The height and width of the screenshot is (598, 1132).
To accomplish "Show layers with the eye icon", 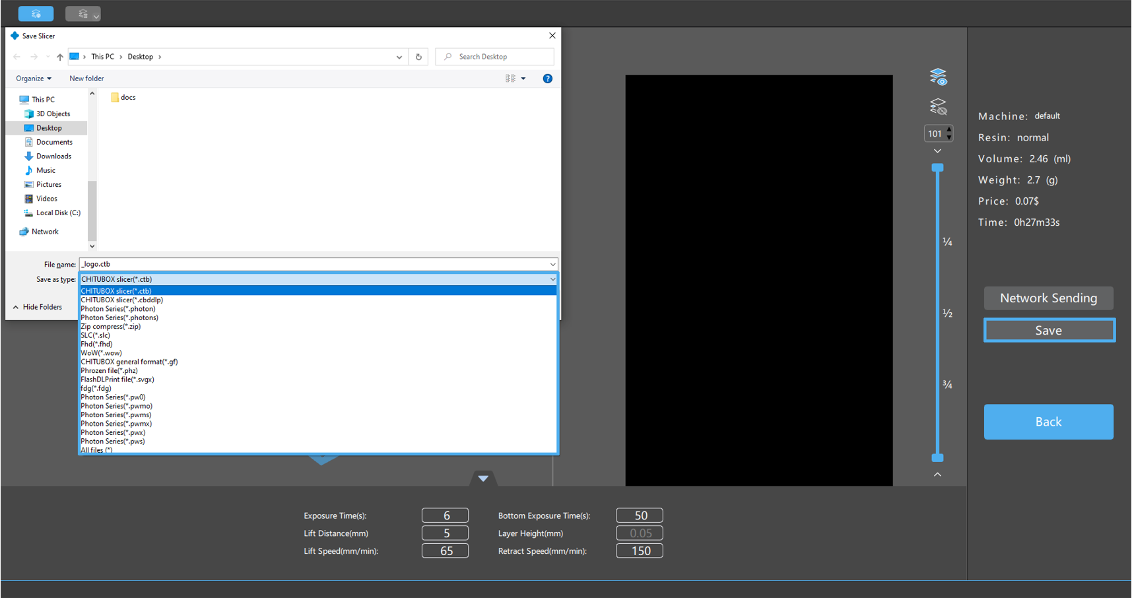I will pyautogui.click(x=938, y=77).
